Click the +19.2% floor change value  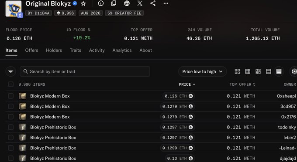[82, 38]
